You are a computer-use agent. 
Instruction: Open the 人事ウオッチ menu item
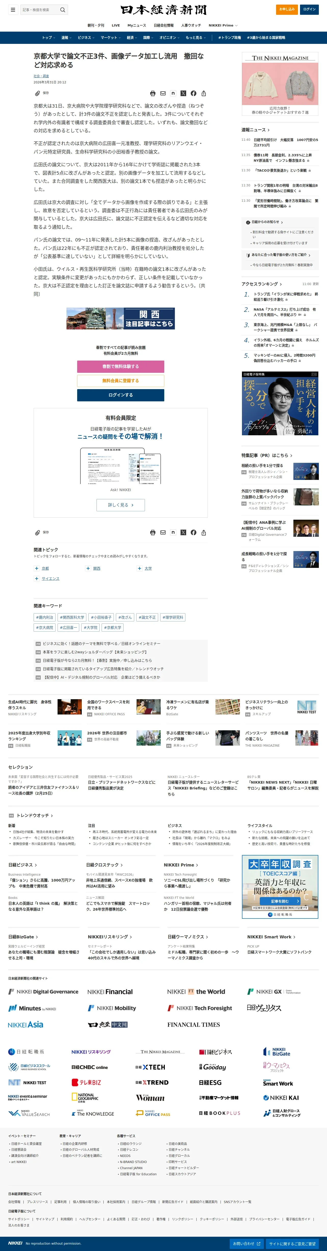pos(191,25)
